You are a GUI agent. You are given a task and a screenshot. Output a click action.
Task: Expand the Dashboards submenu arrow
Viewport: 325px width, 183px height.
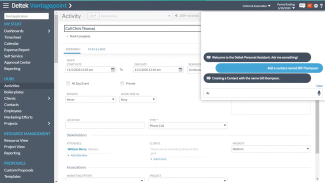click(x=49, y=31)
